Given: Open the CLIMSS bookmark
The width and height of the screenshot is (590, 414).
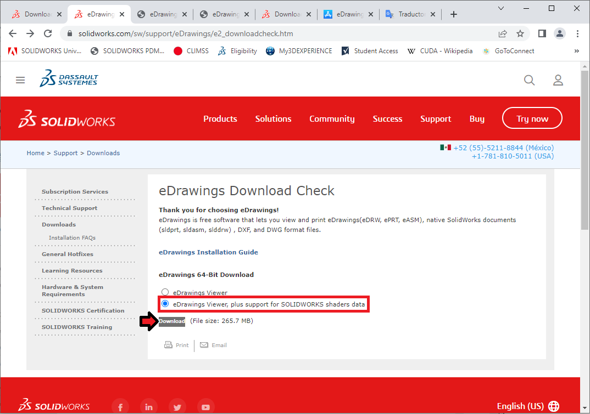Looking at the screenshot, I should coord(191,51).
